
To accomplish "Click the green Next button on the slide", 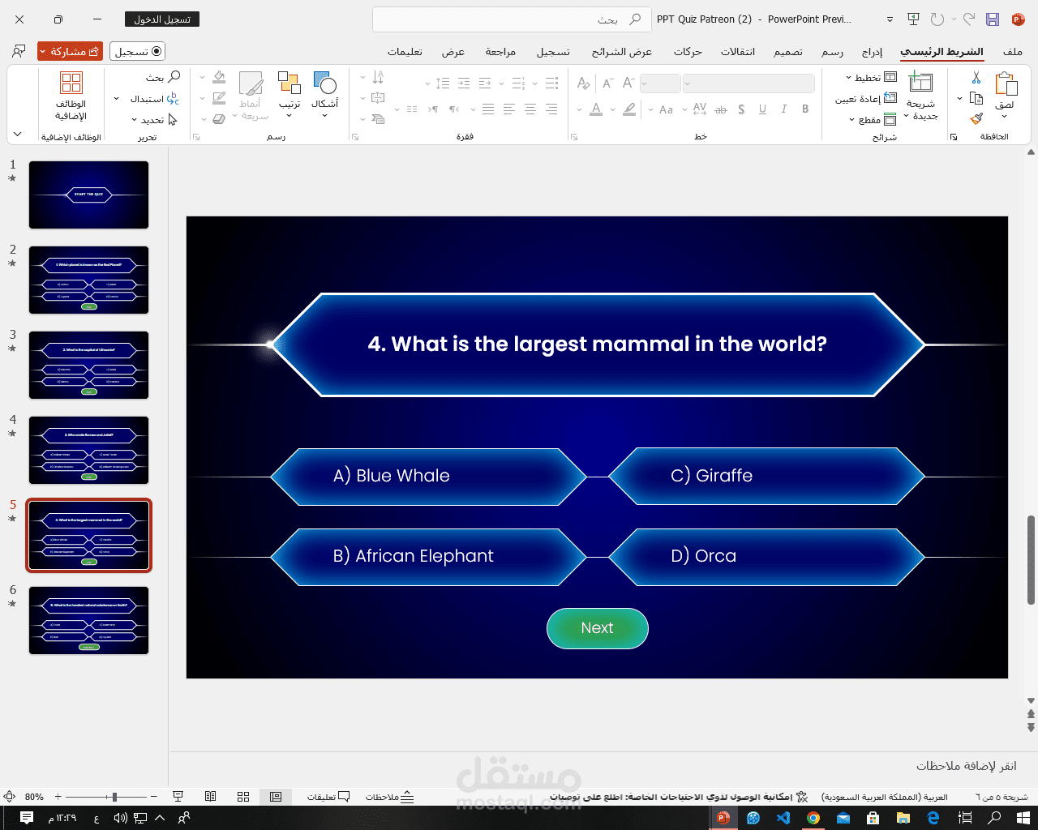I will (x=598, y=628).
